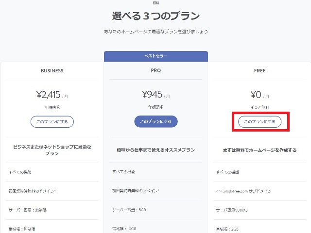Click PRO description 趣味から仕事まで使えるオススメプラン
Image resolution: width=311 pixels, height=233 pixels.
[x=155, y=150]
